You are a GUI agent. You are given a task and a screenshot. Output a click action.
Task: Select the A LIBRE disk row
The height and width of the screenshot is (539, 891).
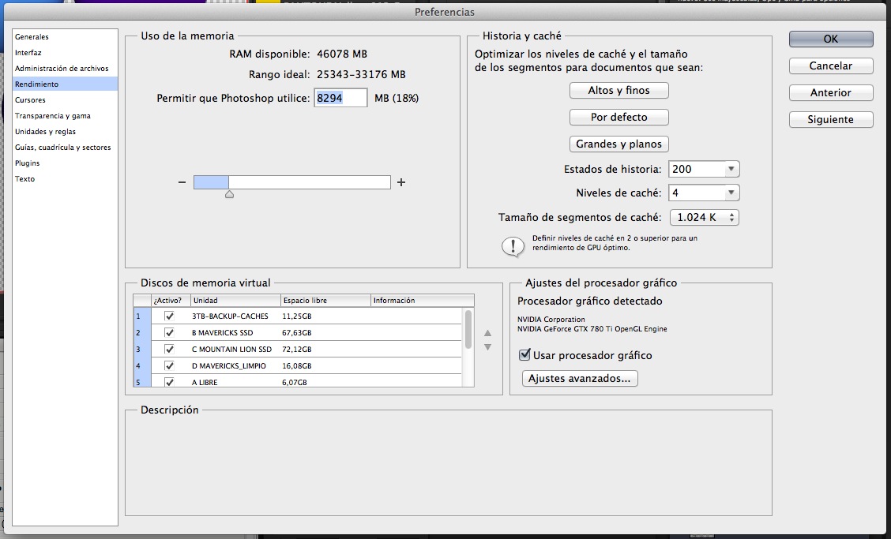(298, 381)
